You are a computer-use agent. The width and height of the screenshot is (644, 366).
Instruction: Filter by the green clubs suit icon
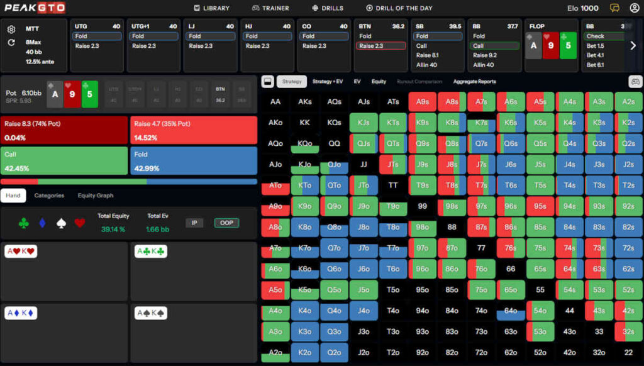[24, 223]
